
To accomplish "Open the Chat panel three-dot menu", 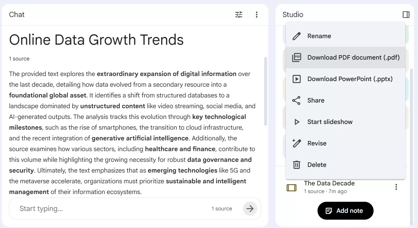I will click(x=256, y=15).
